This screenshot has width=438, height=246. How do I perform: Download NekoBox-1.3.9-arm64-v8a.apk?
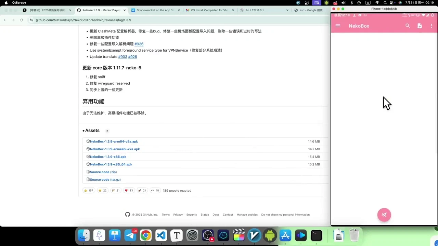point(114,141)
